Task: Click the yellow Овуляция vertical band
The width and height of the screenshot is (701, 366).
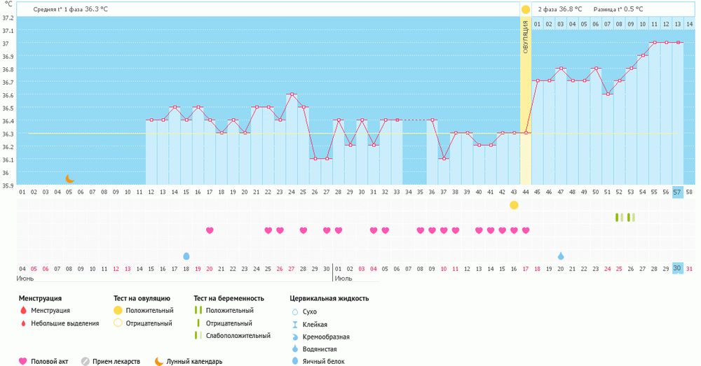Action: [x=526, y=101]
